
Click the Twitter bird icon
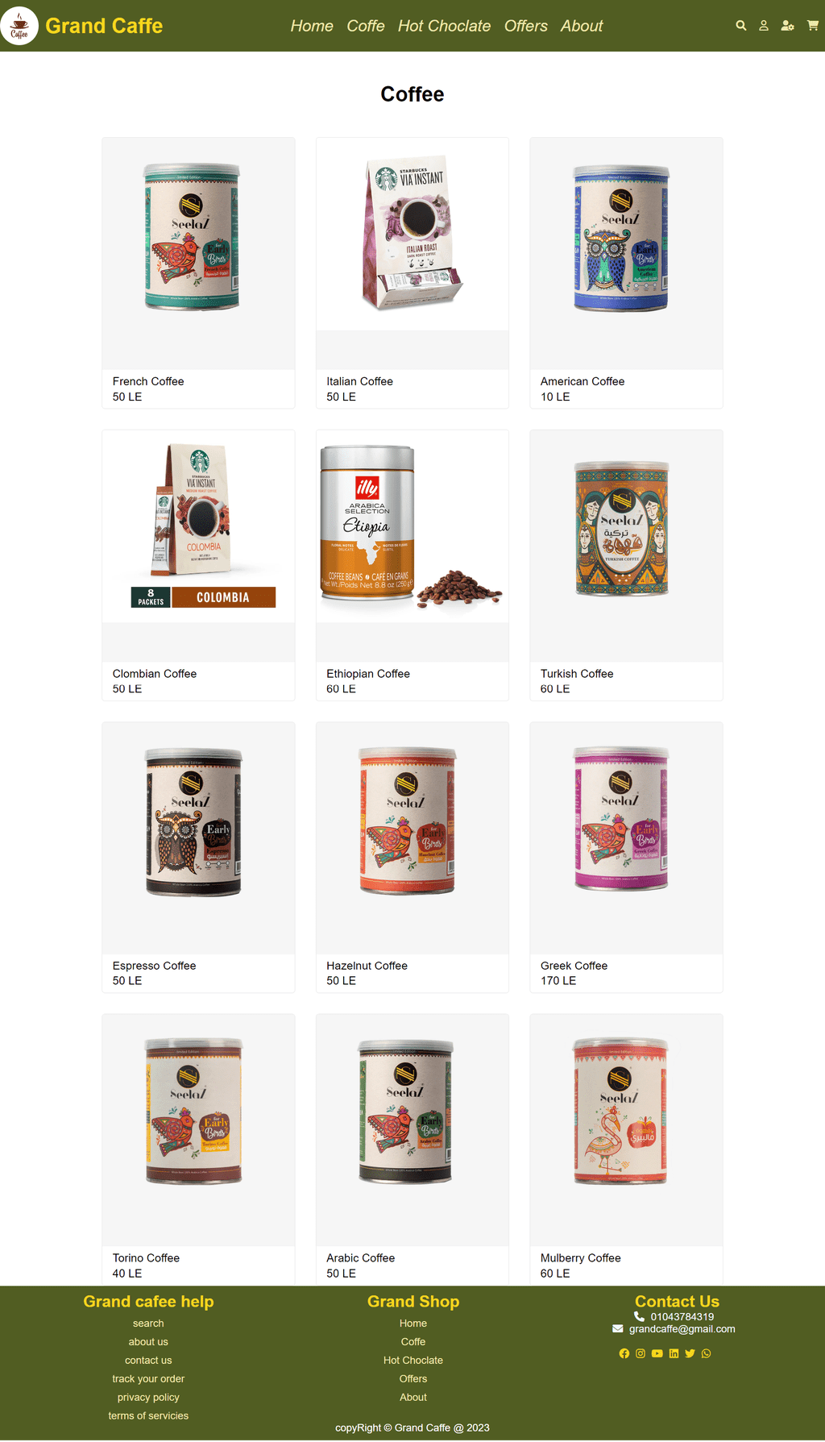coord(690,1354)
